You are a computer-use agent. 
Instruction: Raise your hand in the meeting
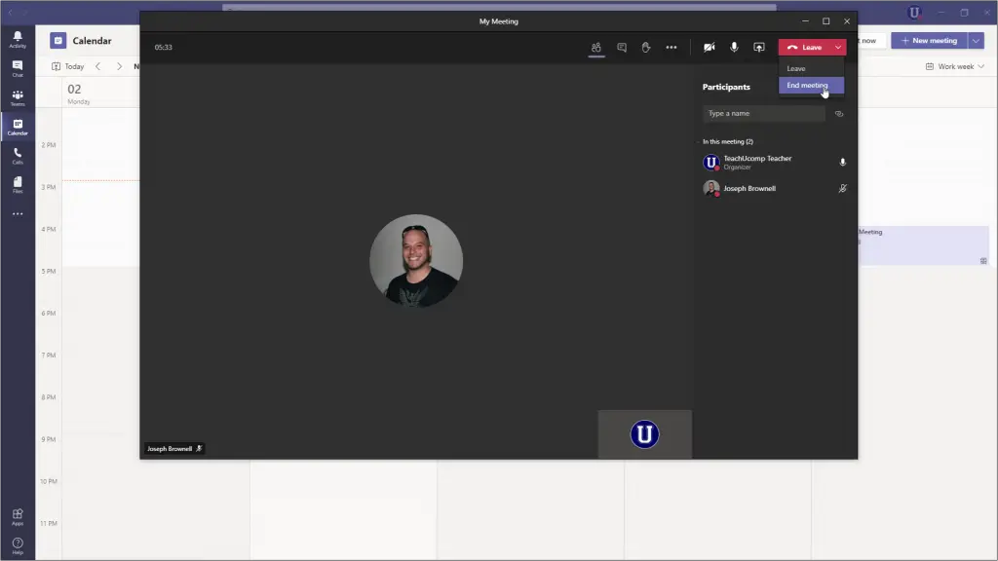[x=646, y=47]
